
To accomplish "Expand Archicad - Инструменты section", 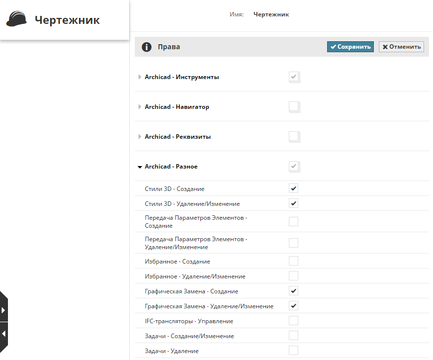I will click(140, 77).
